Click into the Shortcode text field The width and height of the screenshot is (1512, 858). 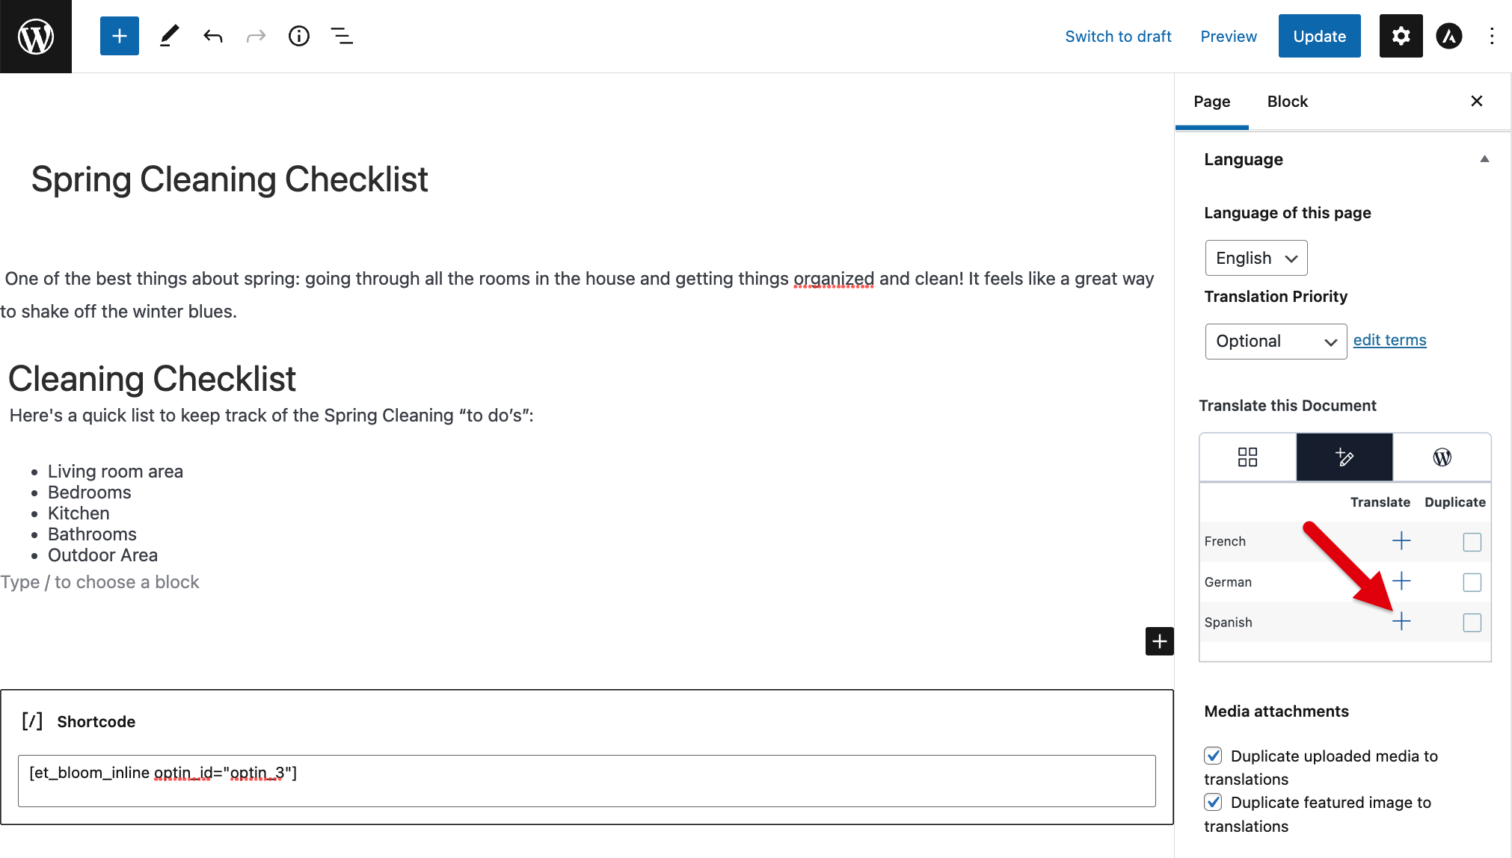(x=586, y=780)
